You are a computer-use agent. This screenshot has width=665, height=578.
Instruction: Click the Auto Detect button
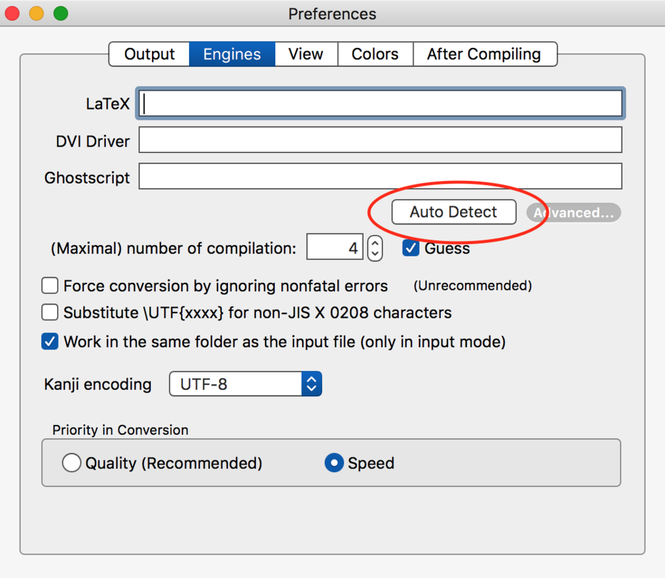pyautogui.click(x=453, y=212)
